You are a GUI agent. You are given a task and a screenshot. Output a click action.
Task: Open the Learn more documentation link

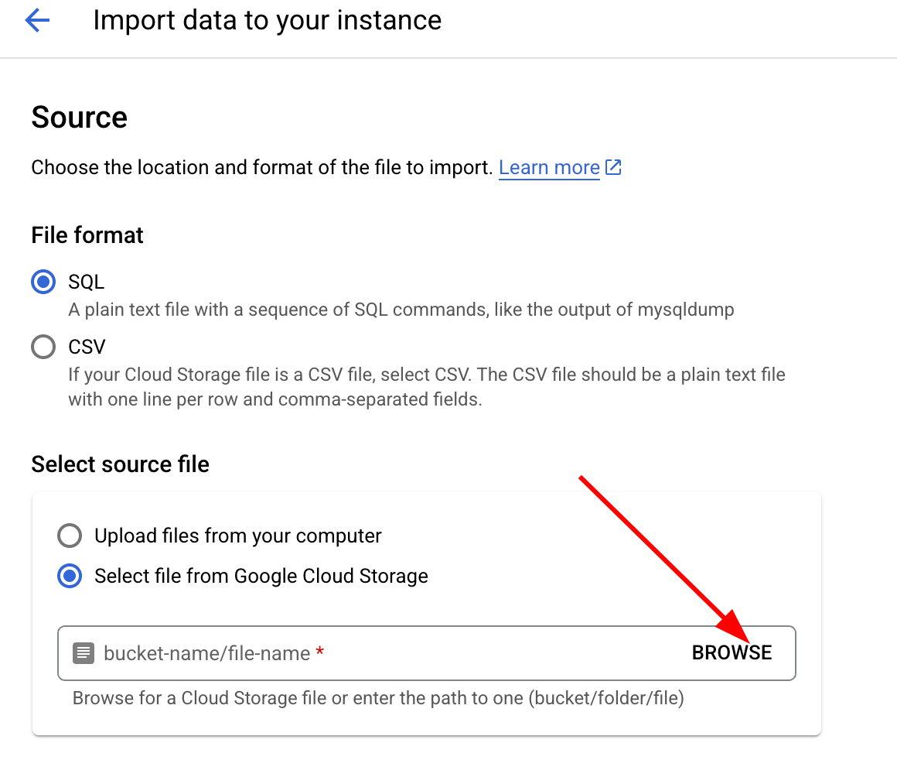(549, 167)
